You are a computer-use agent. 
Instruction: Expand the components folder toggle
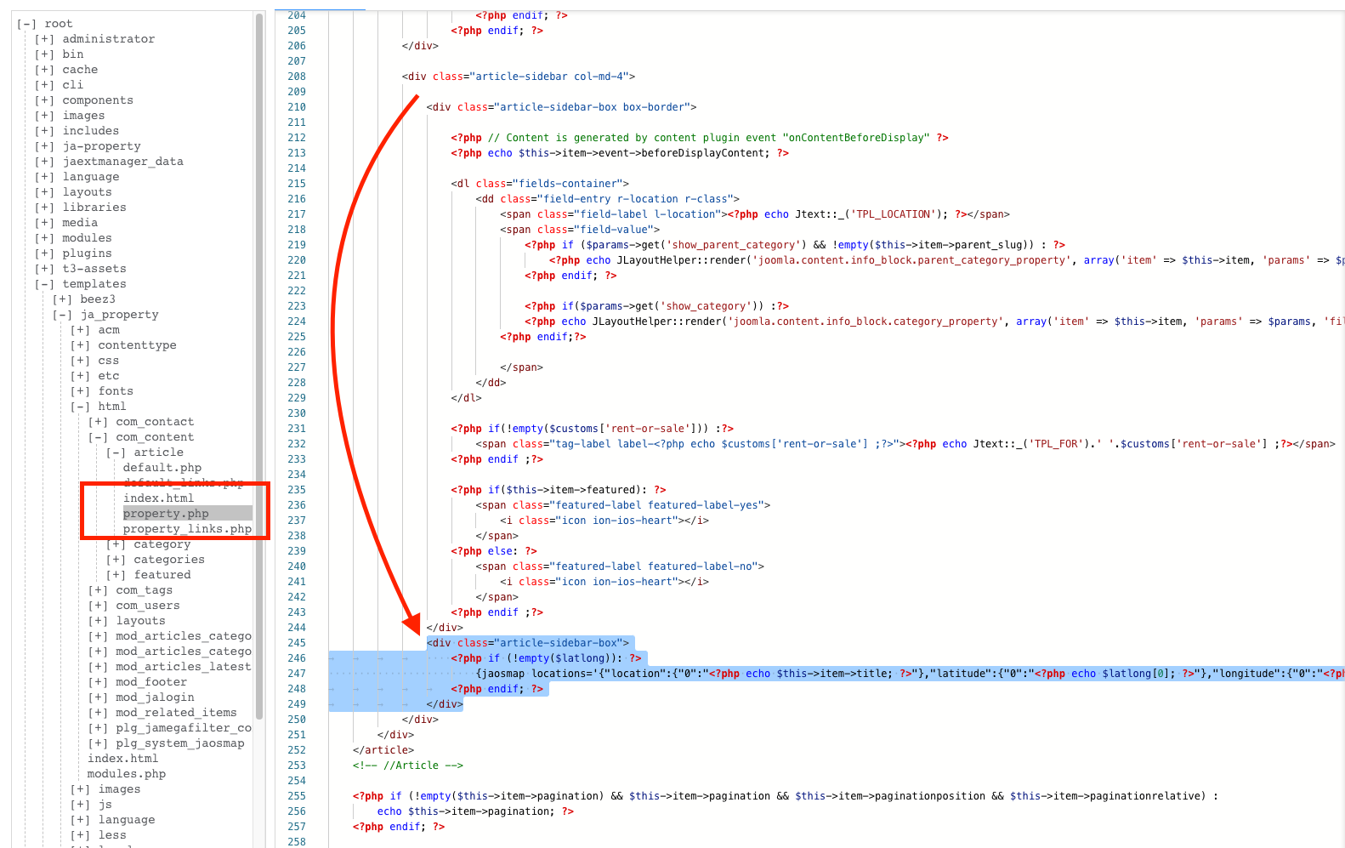[44, 100]
